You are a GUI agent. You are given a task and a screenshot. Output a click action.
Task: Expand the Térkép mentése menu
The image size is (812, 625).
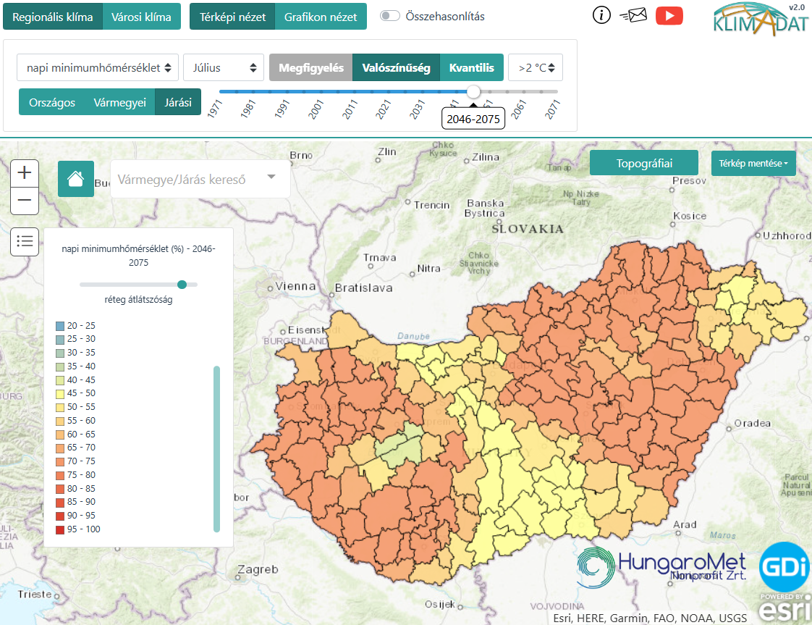pyautogui.click(x=753, y=163)
